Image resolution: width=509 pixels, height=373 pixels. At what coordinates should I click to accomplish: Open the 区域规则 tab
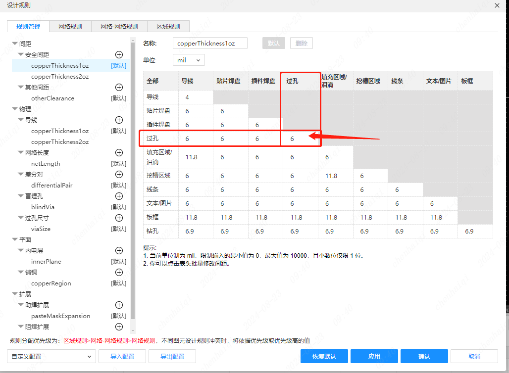pyautogui.click(x=168, y=27)
